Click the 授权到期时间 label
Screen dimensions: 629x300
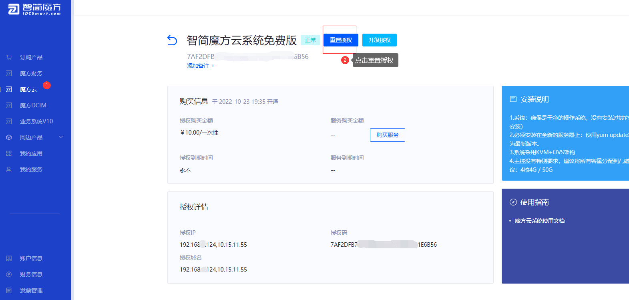coord(196,158)
